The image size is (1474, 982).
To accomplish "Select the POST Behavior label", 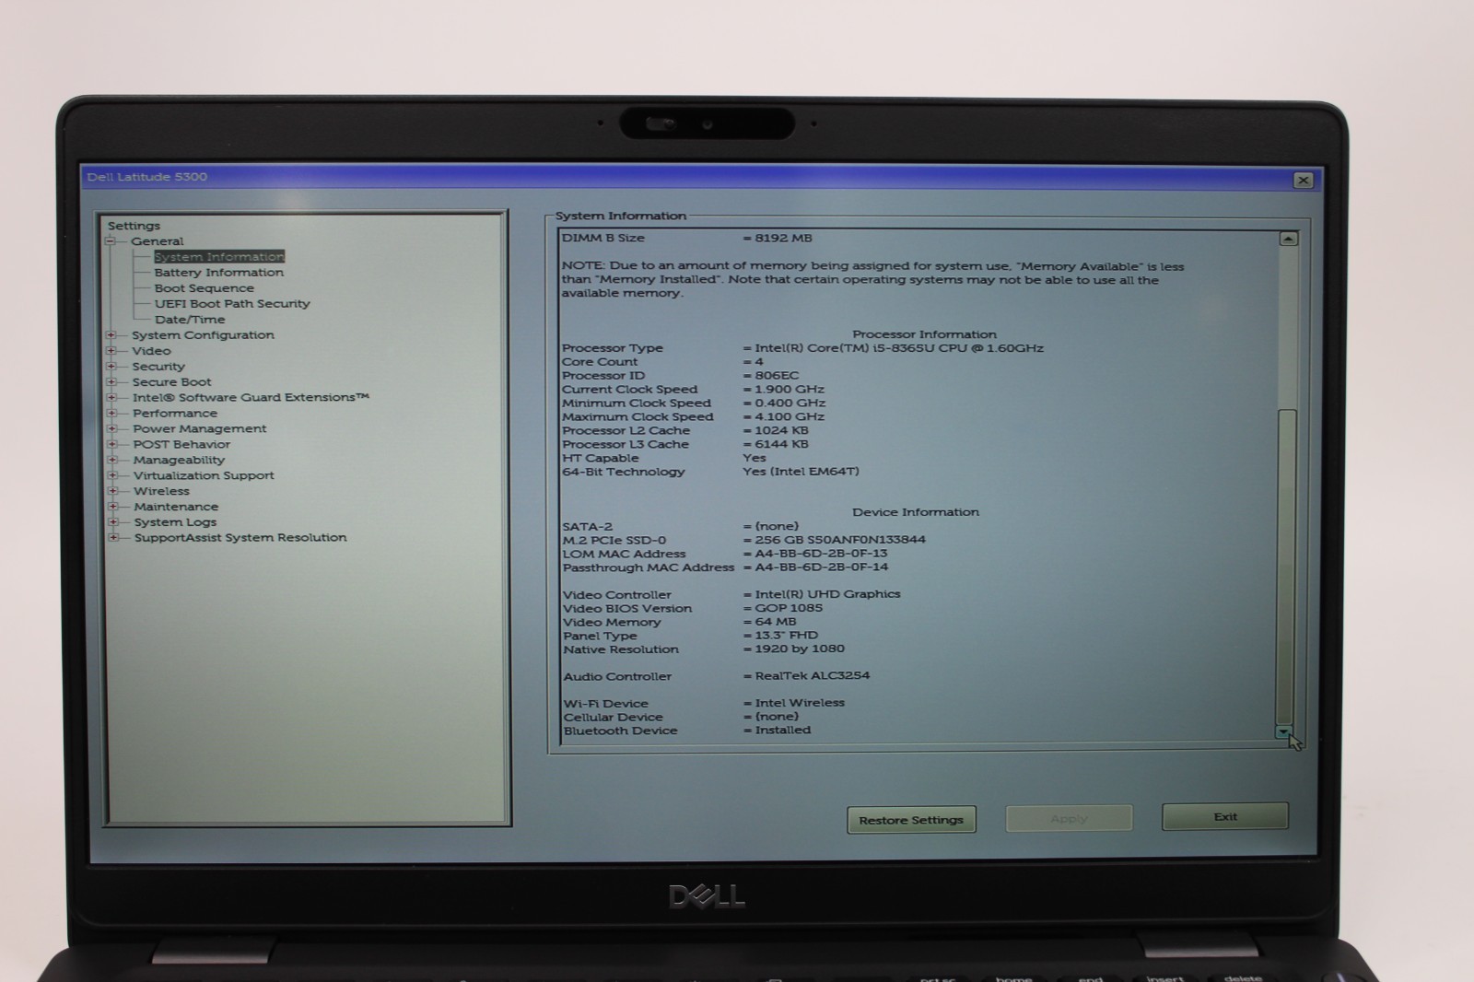I will click(x=181, y=445).
